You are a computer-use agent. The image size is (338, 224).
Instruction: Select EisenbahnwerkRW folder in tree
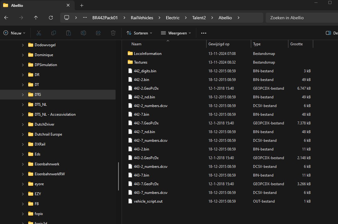50,174
